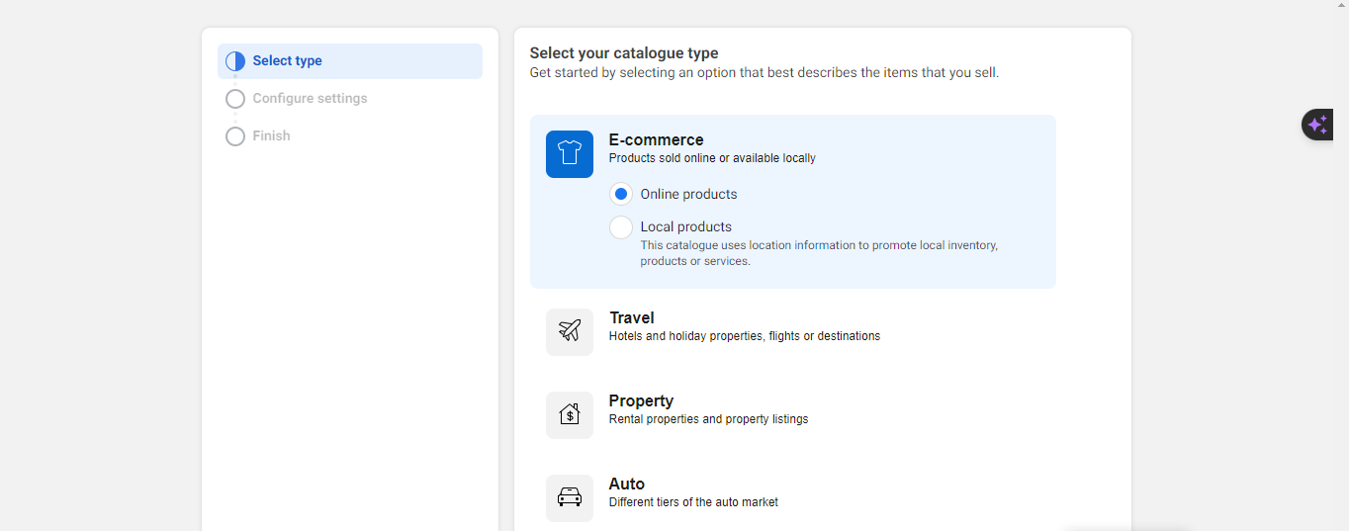Choose the Travel catalogue type heading
This screenshot has height=531, width=1349.
pyautogui.click(x=632, y=317)
